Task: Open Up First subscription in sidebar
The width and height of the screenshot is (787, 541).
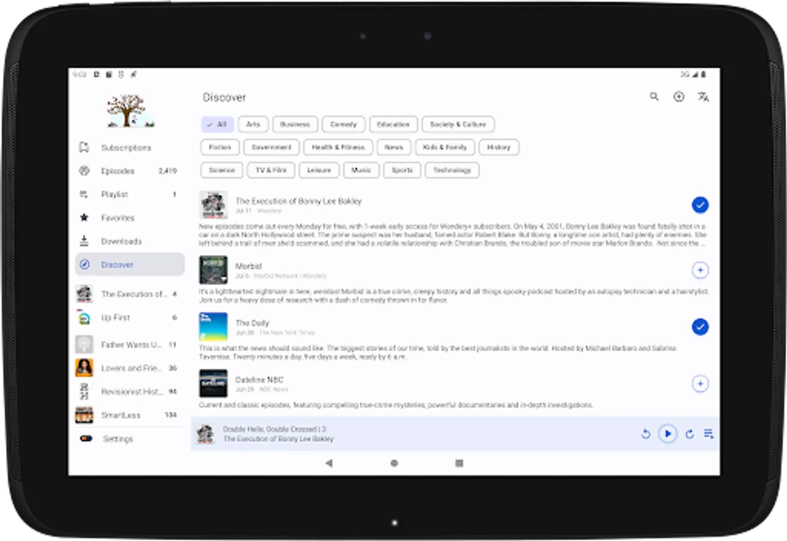Action: pyautogui.click(x=130, y=317)
